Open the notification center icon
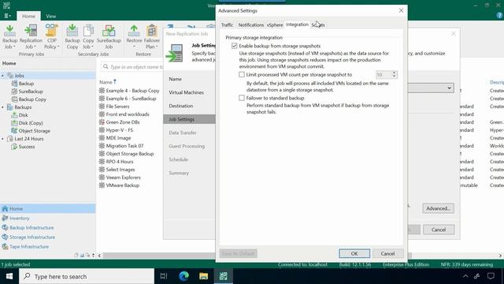The width and height of the screenshot is (504, 284). (x=491, y=276)
